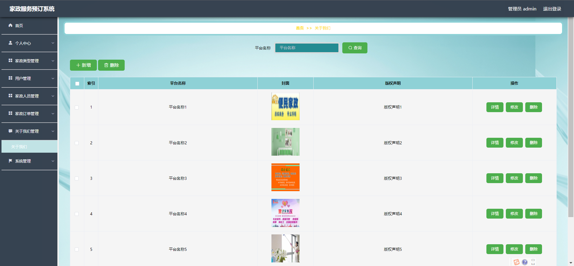Viewport: 574px width, 266px height.
Task: Click the grid icon beside 用户管理
Action: 10,78
